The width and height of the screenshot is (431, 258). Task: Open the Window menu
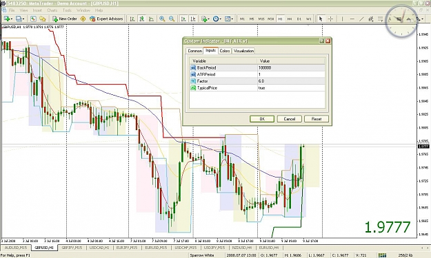point(83,10)
